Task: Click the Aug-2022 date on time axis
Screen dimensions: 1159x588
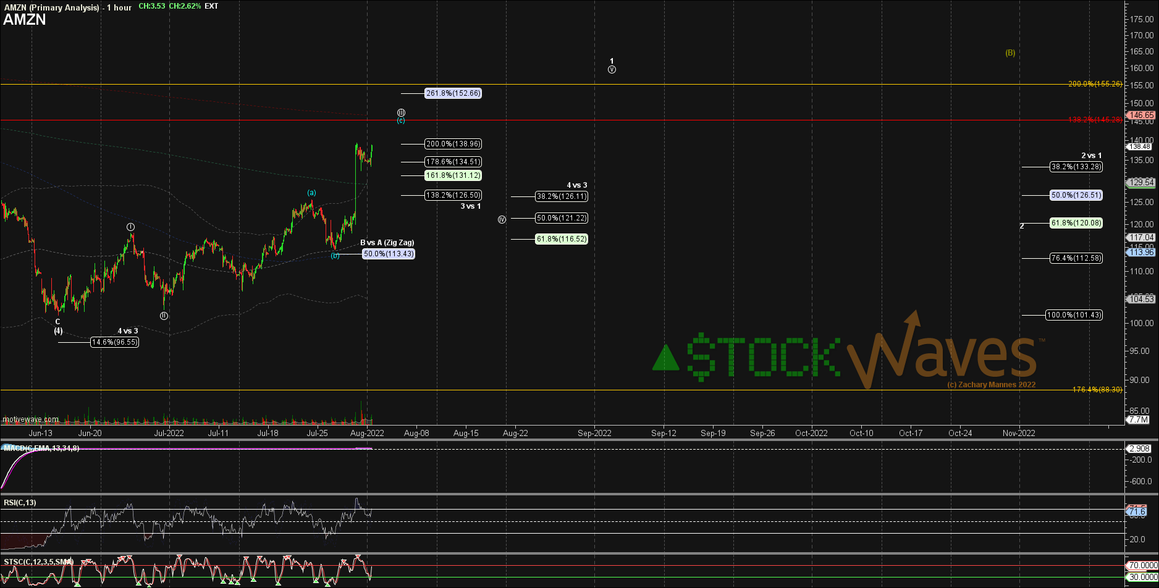Action: pos(367,433)
